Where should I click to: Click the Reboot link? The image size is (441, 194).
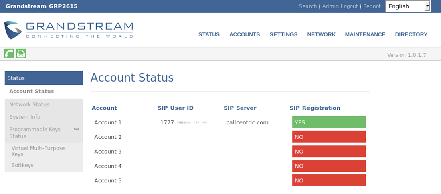(372, 6)
